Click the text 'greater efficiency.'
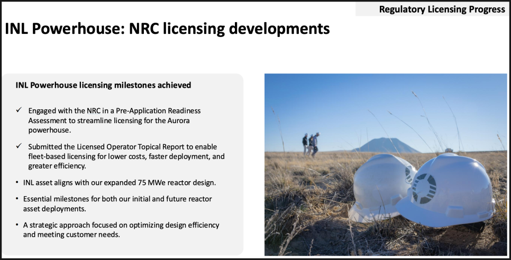The height and width of the screenshot is (260, 511). click(x=57, y=166)
